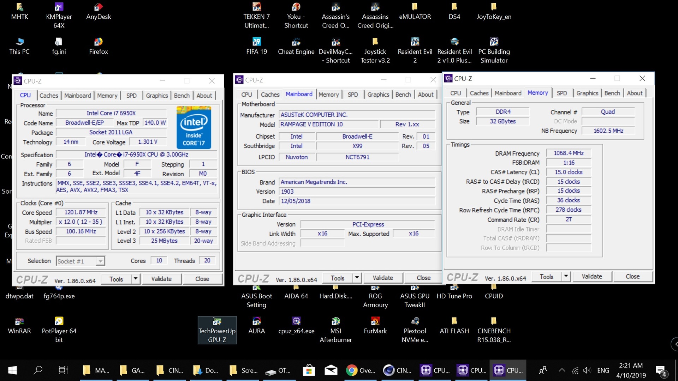Open the taskbar search icon
The width and height of the screenshot is (678, 381).
[x=38, y=370]
